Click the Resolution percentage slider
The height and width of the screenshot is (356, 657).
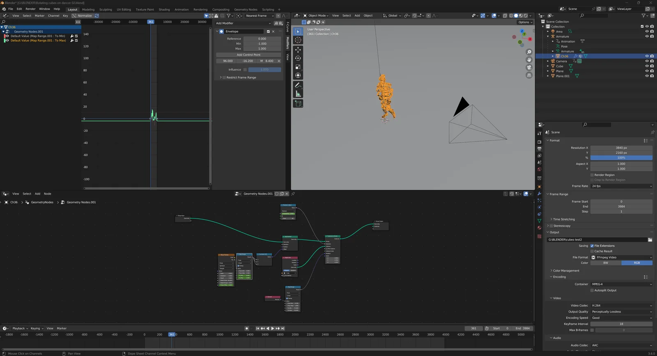click(621, 158)
